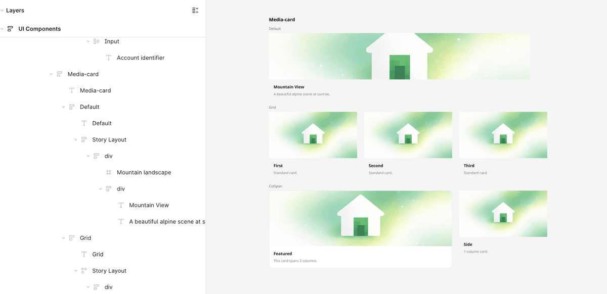The height and width of the screenshot is (294, 607).
Task: Collapse the Default variant with its chevron
Action: (63, 107)
